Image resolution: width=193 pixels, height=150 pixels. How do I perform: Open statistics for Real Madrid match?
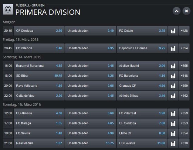173,143
